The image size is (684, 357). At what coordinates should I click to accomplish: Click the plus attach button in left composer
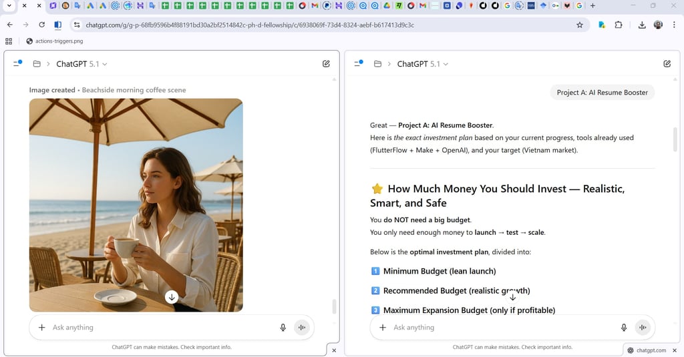click(42, 328)
